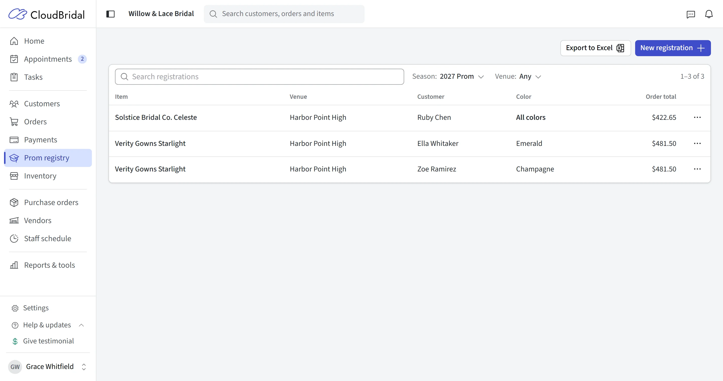Open Customers page
Image resolution: width=723 pixels, height=381 pixels.
pyautogui.click(x=48, y=104)
